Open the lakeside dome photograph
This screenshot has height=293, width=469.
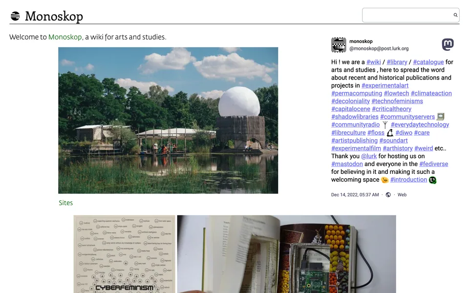point(168,120)
